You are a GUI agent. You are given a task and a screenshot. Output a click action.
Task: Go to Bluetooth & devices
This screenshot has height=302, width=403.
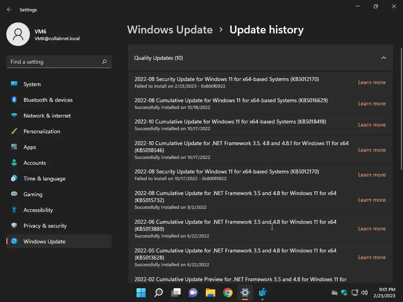(59, 100)
